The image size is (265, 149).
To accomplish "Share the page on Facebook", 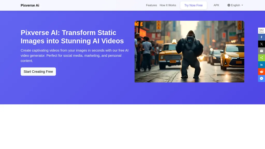I will [x=261, y=37].
